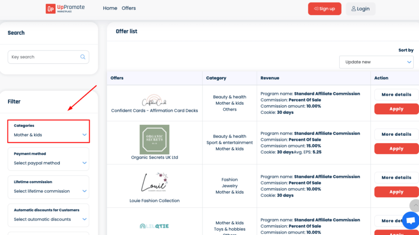Viewport: 419px width, 235px height.
Task: View more details for Confident Cards offer
Action: [396, 95]
